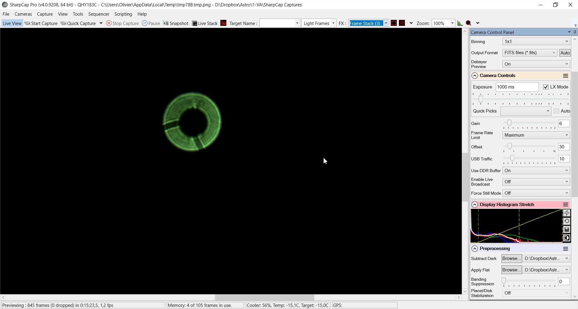The width and height of the screenshot is (578, 309).
Task: Toggle the Live View button
Action: tap(12, 23)
